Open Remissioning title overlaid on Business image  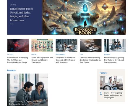pos(25,103)
